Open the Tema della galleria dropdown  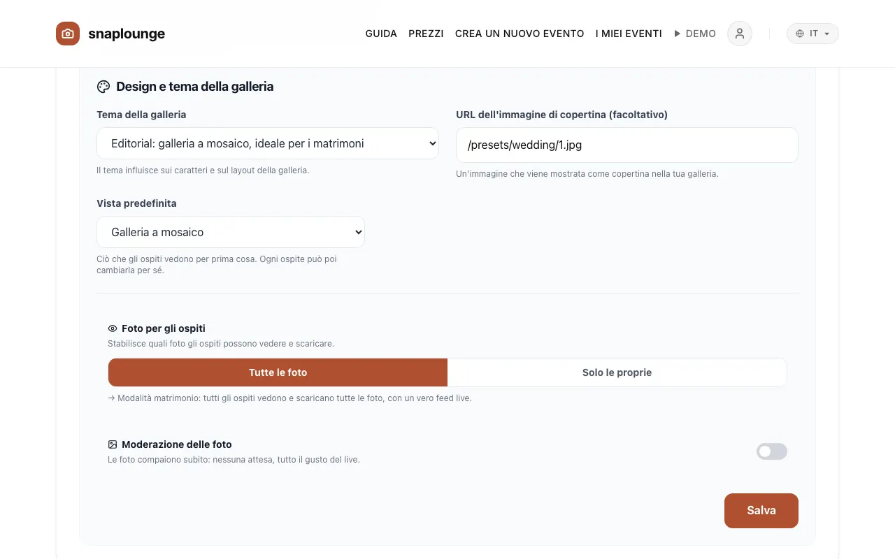pyautogui.click(x=268, y=143)
